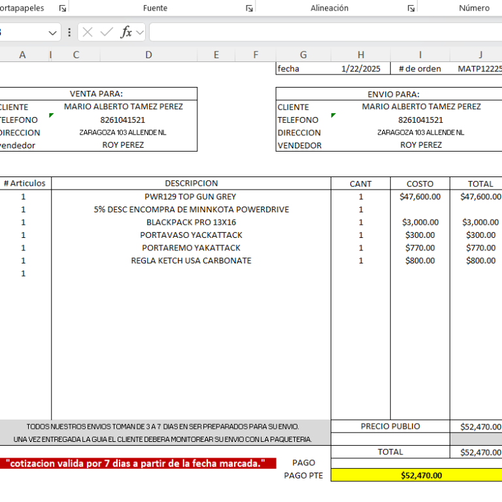Click the COSTO column heading cell

point(420,184)
